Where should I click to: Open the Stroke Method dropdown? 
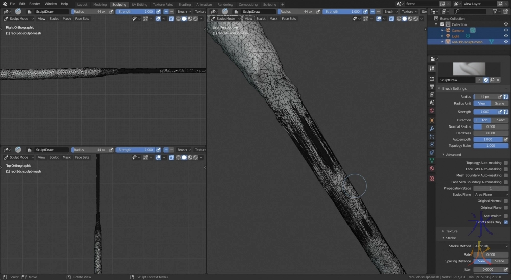pyautogui.click(x=491, y=246)
